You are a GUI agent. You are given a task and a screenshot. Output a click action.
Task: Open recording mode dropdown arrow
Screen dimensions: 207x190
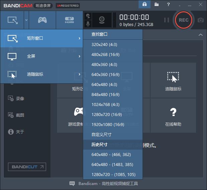click(26, 20)
